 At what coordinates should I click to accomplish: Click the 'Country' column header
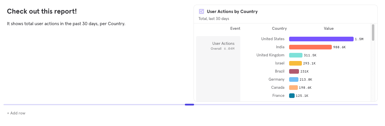(279, 29)
